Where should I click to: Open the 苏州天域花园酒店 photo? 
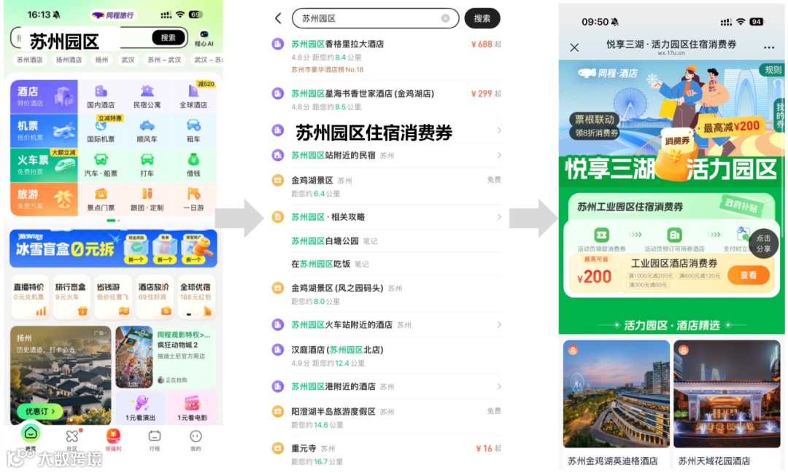[x=727, y=394]
